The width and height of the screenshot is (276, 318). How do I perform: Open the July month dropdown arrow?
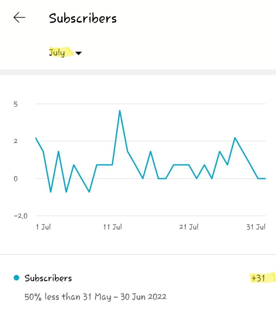point(78,53)
